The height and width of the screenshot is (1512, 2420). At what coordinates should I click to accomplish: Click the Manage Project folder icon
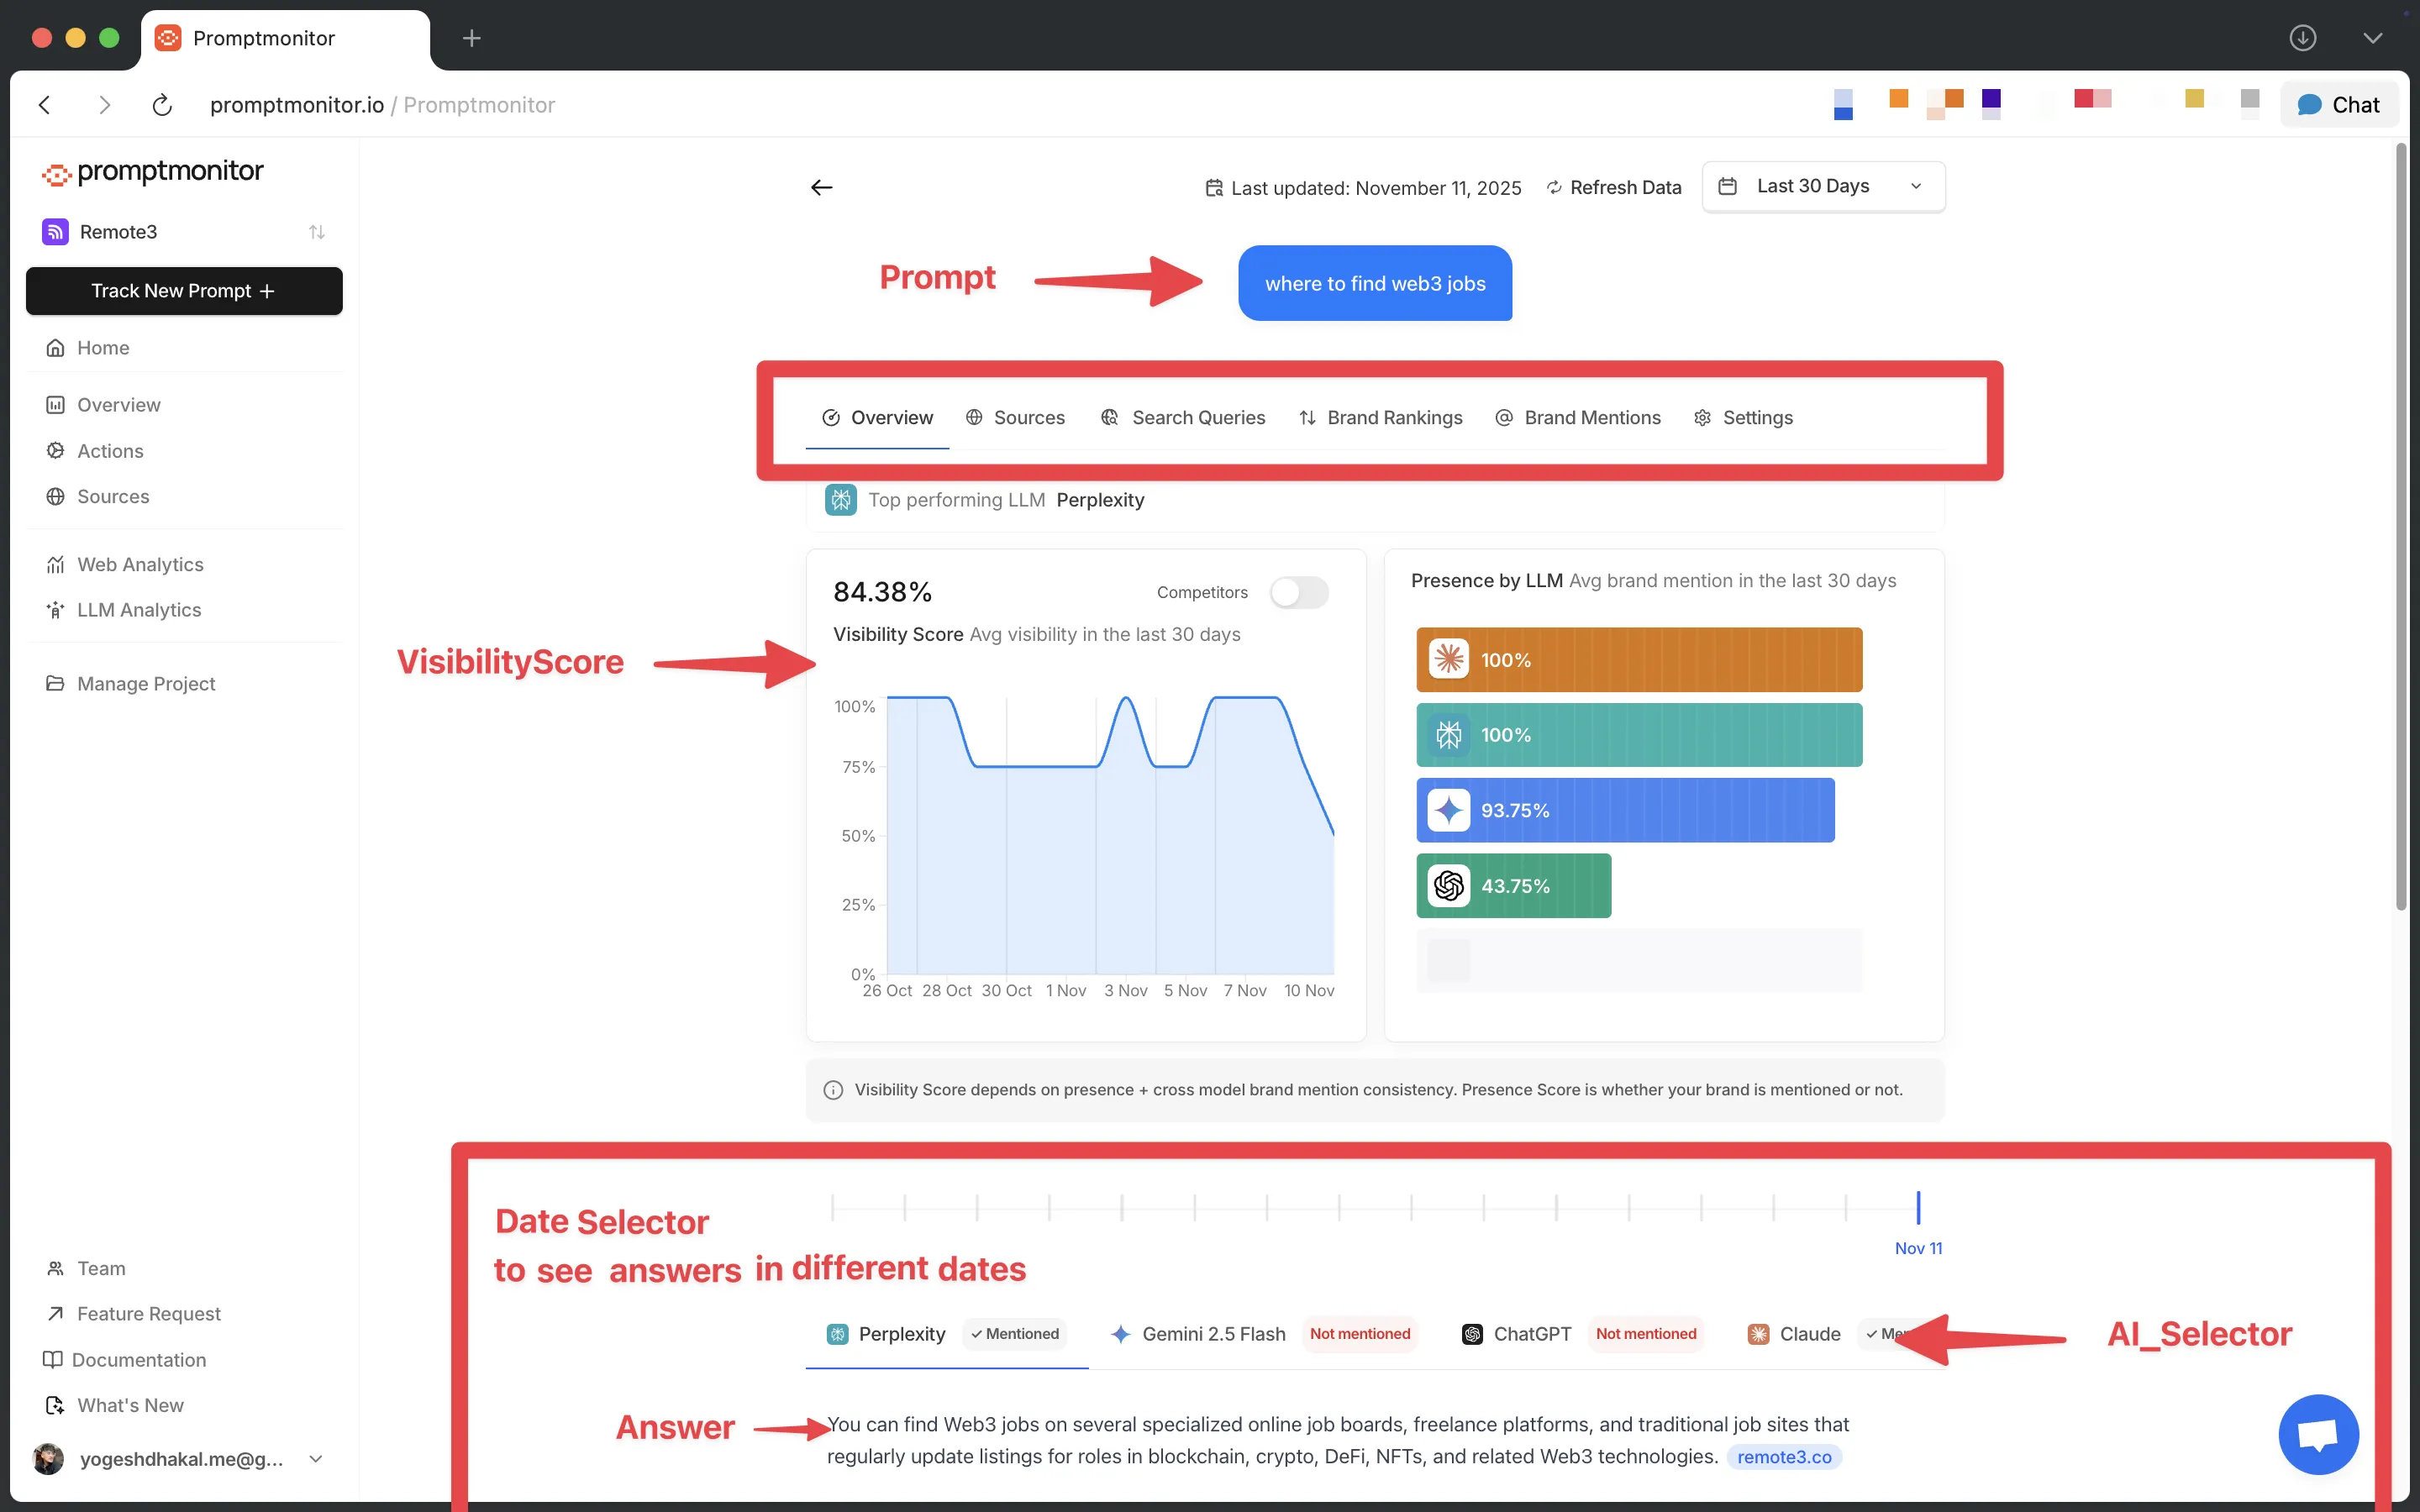(x=56, y=683)
